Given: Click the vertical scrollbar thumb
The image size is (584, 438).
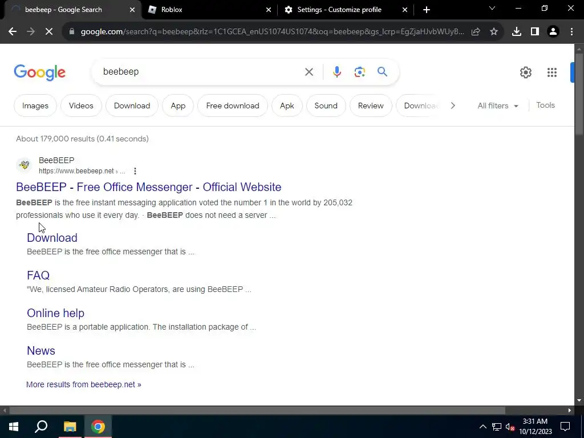Looking at the screenshot, I should click(579, 94).
